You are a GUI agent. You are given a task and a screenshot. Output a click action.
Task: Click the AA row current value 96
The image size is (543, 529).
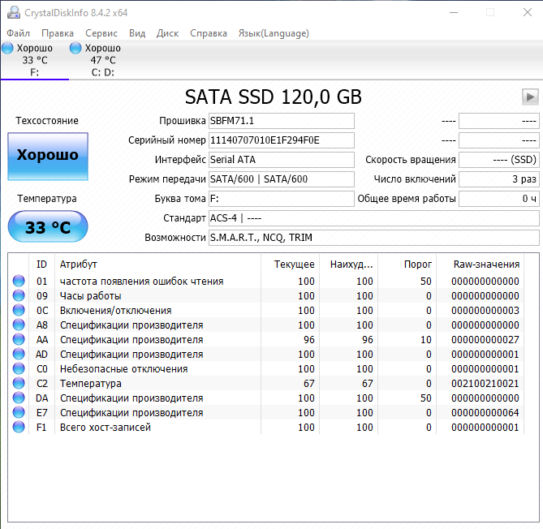[309, 340]
